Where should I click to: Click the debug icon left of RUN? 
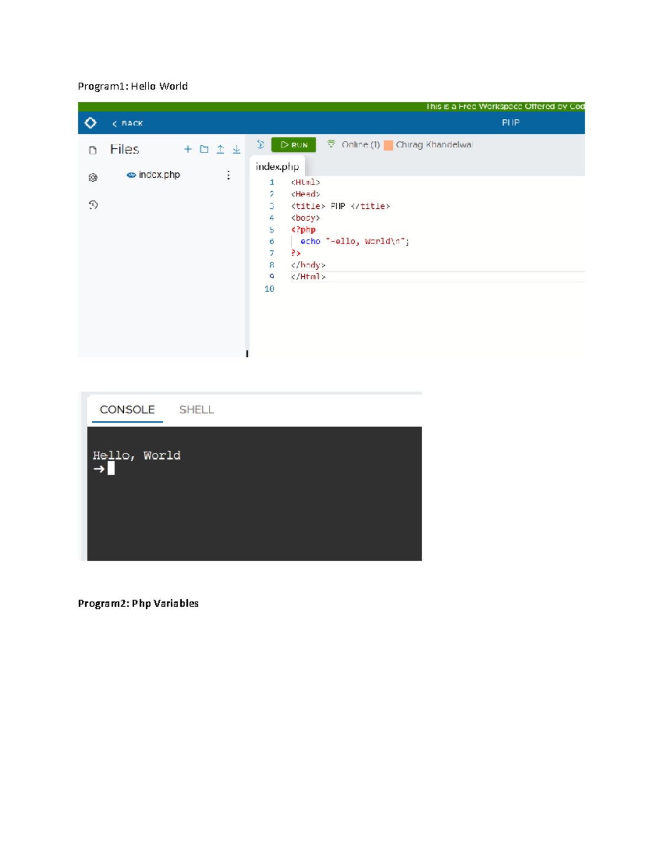pos(260,144)
